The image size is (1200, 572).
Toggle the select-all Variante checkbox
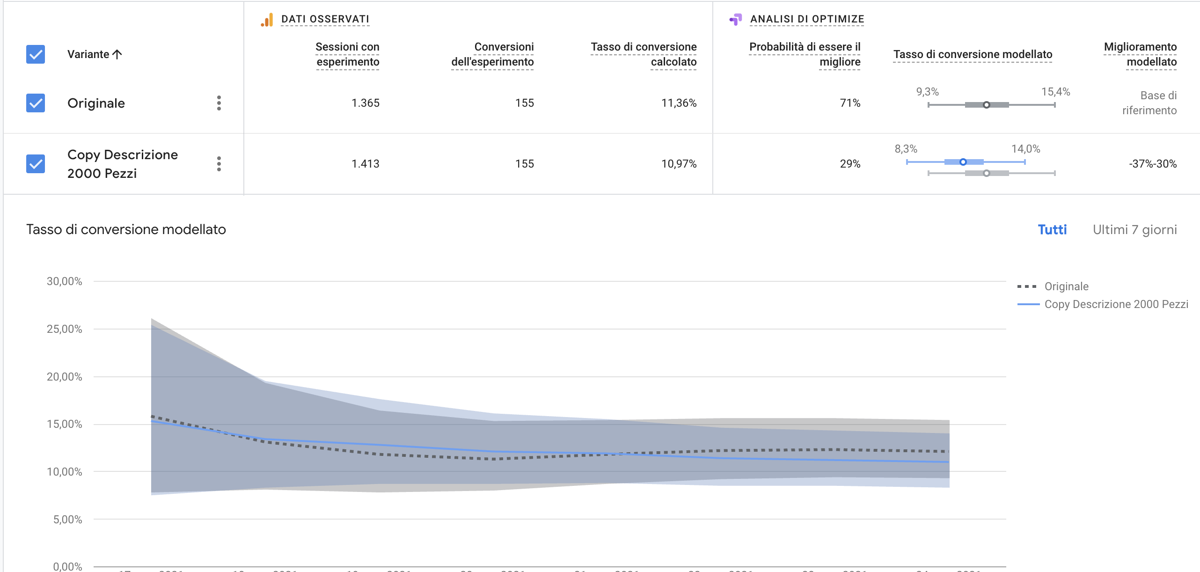(36, 54)
